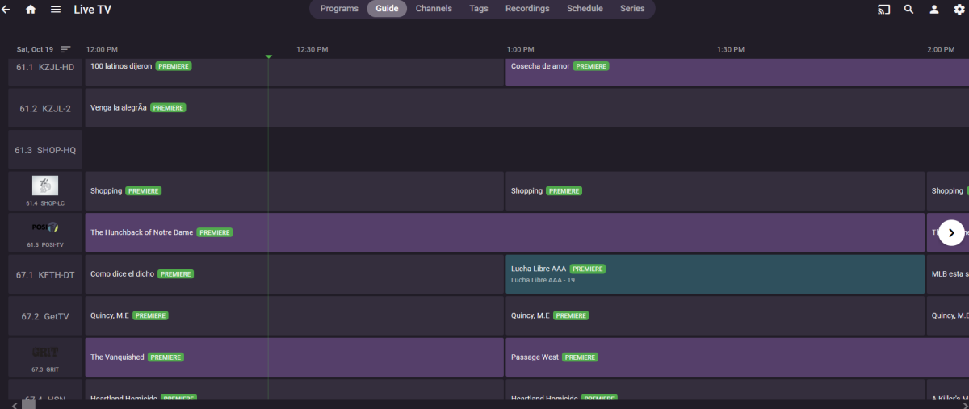
Task: Click the SHOP-LC channel logo
Action: tap(45, 186)
